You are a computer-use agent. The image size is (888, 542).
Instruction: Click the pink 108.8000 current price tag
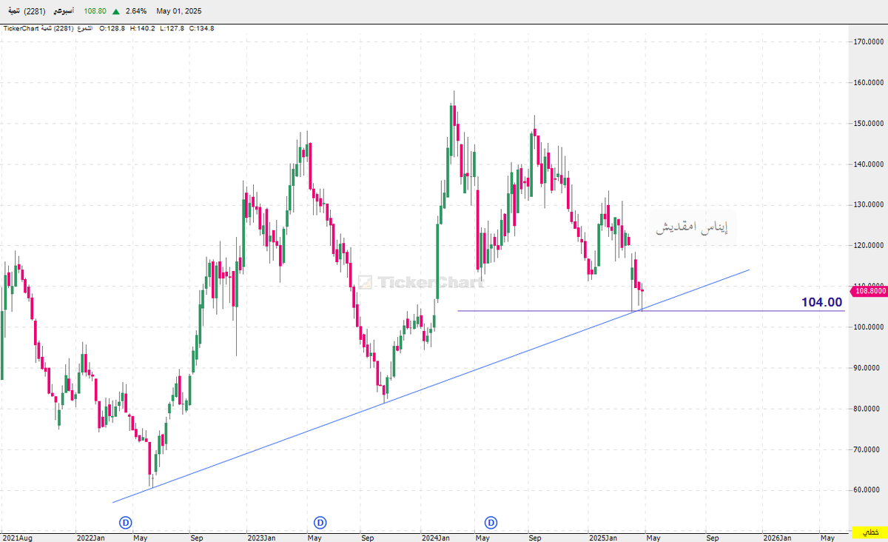[x=868, y=292]
